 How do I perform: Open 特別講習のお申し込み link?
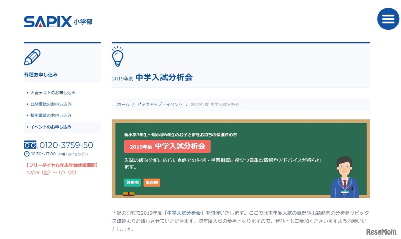(x=51, y=115)
